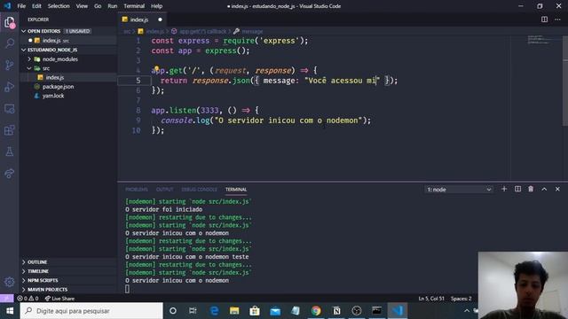
Task: Open Google Chrome from taskbar
Action: coord(316,311)
